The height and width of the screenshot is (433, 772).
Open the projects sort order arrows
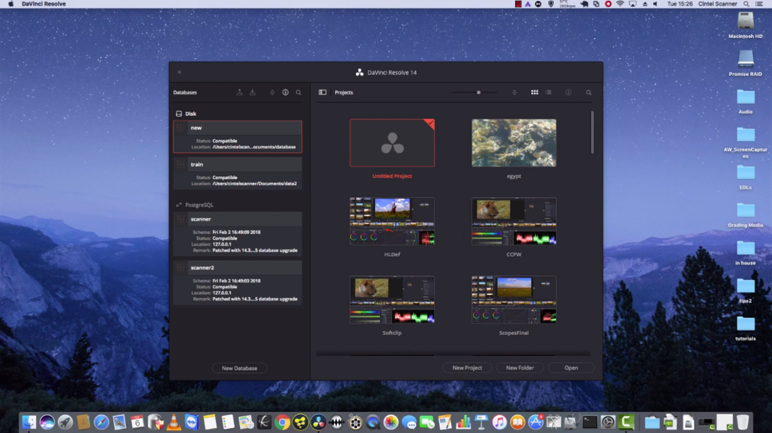pos(514,92)
